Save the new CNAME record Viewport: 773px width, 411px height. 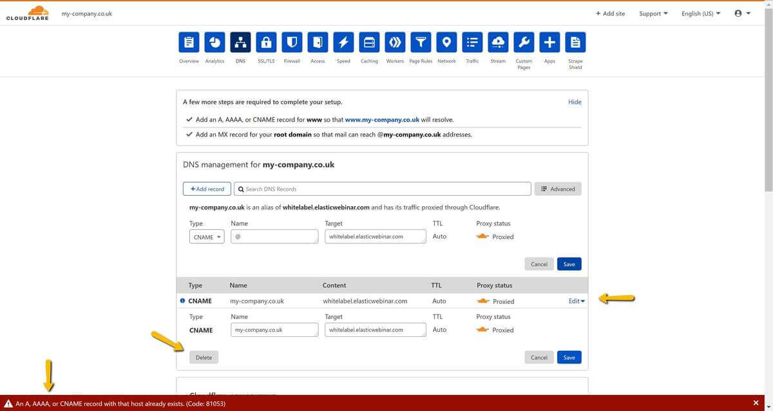569,264
